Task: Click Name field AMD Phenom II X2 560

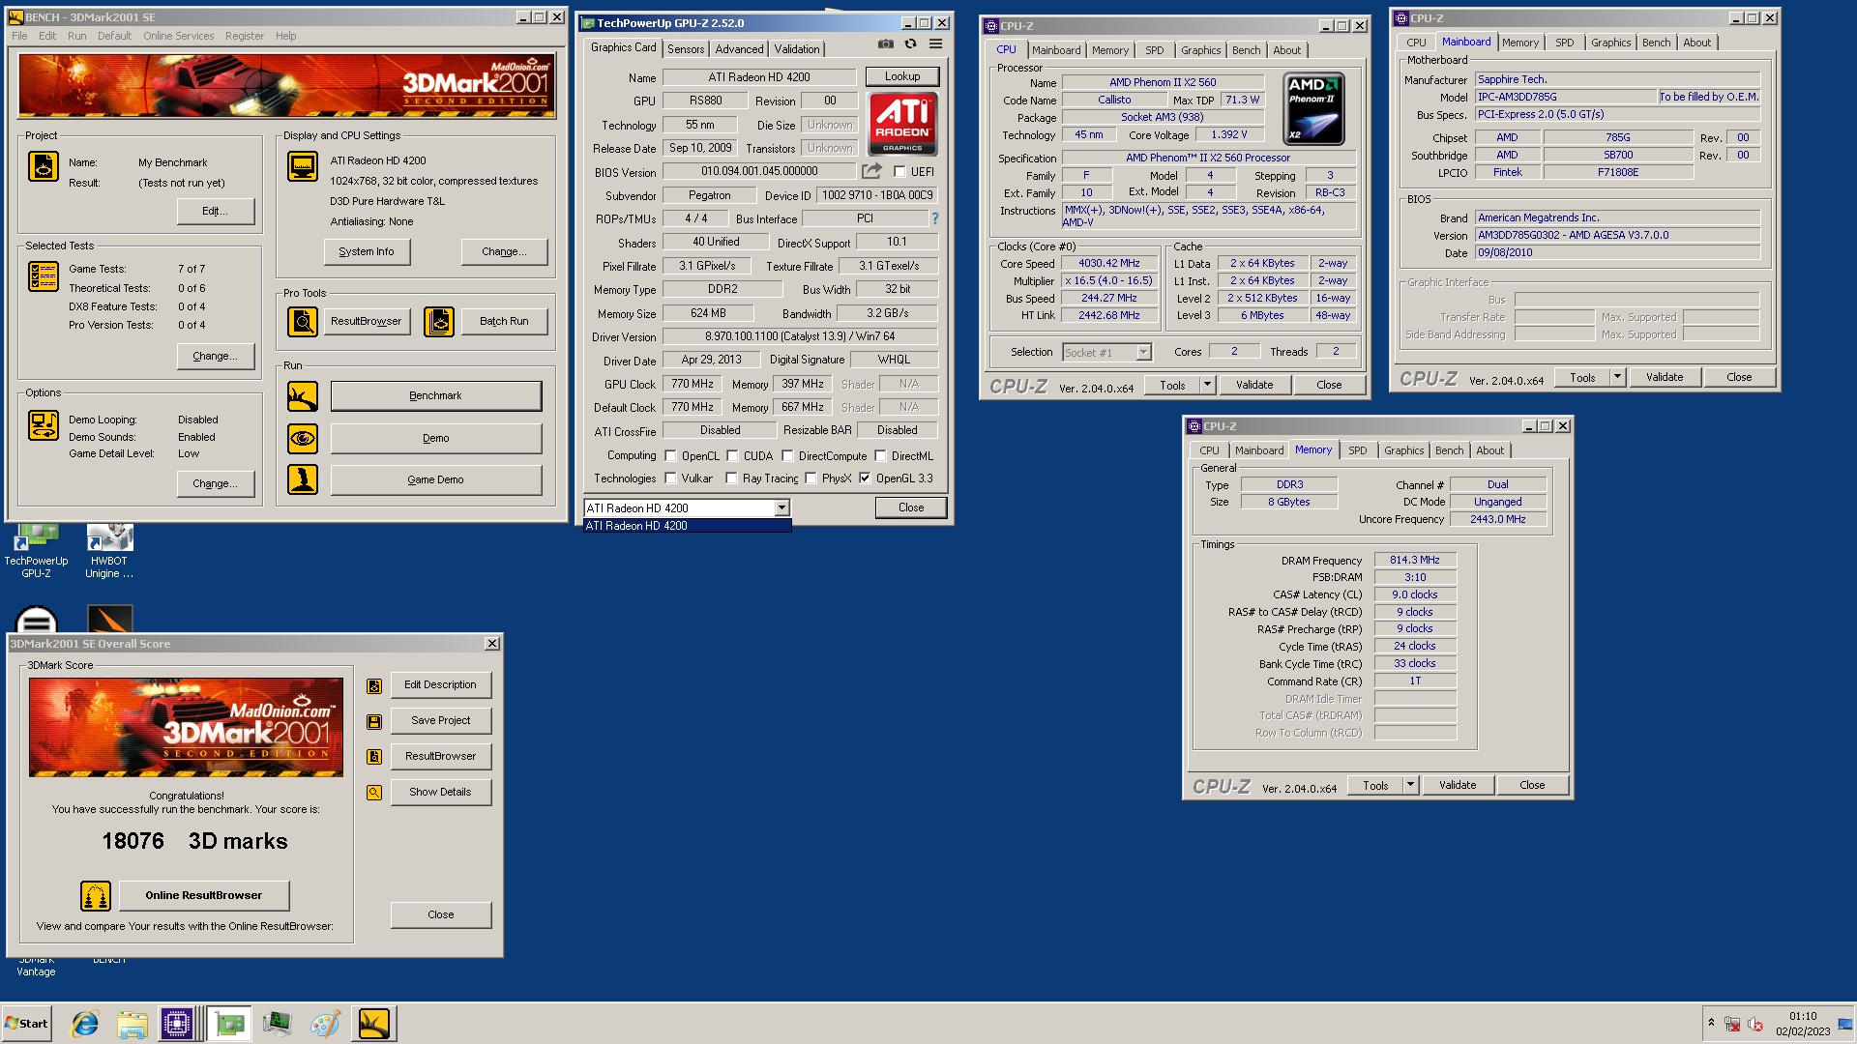Action: click(x=1163, y=82)
